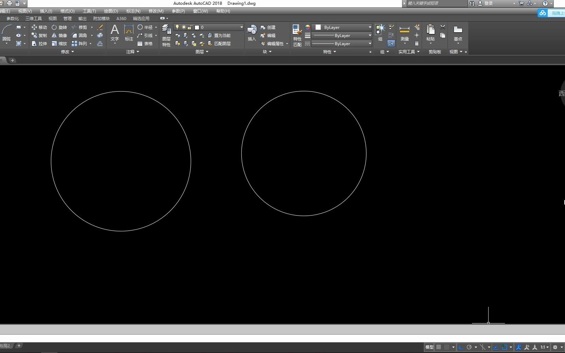Toggle polar tracking in status bar
The height and width of the screenshot is (353, 565).
click(469, 347)
